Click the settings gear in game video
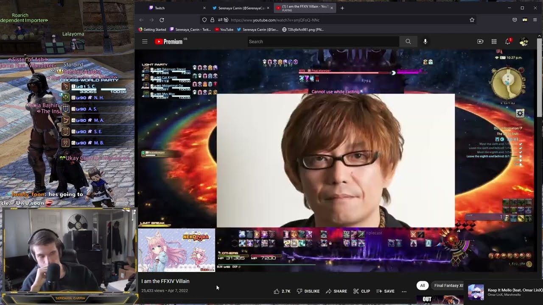The width and height of the screenshot is (543, 305). click(520, 113)
